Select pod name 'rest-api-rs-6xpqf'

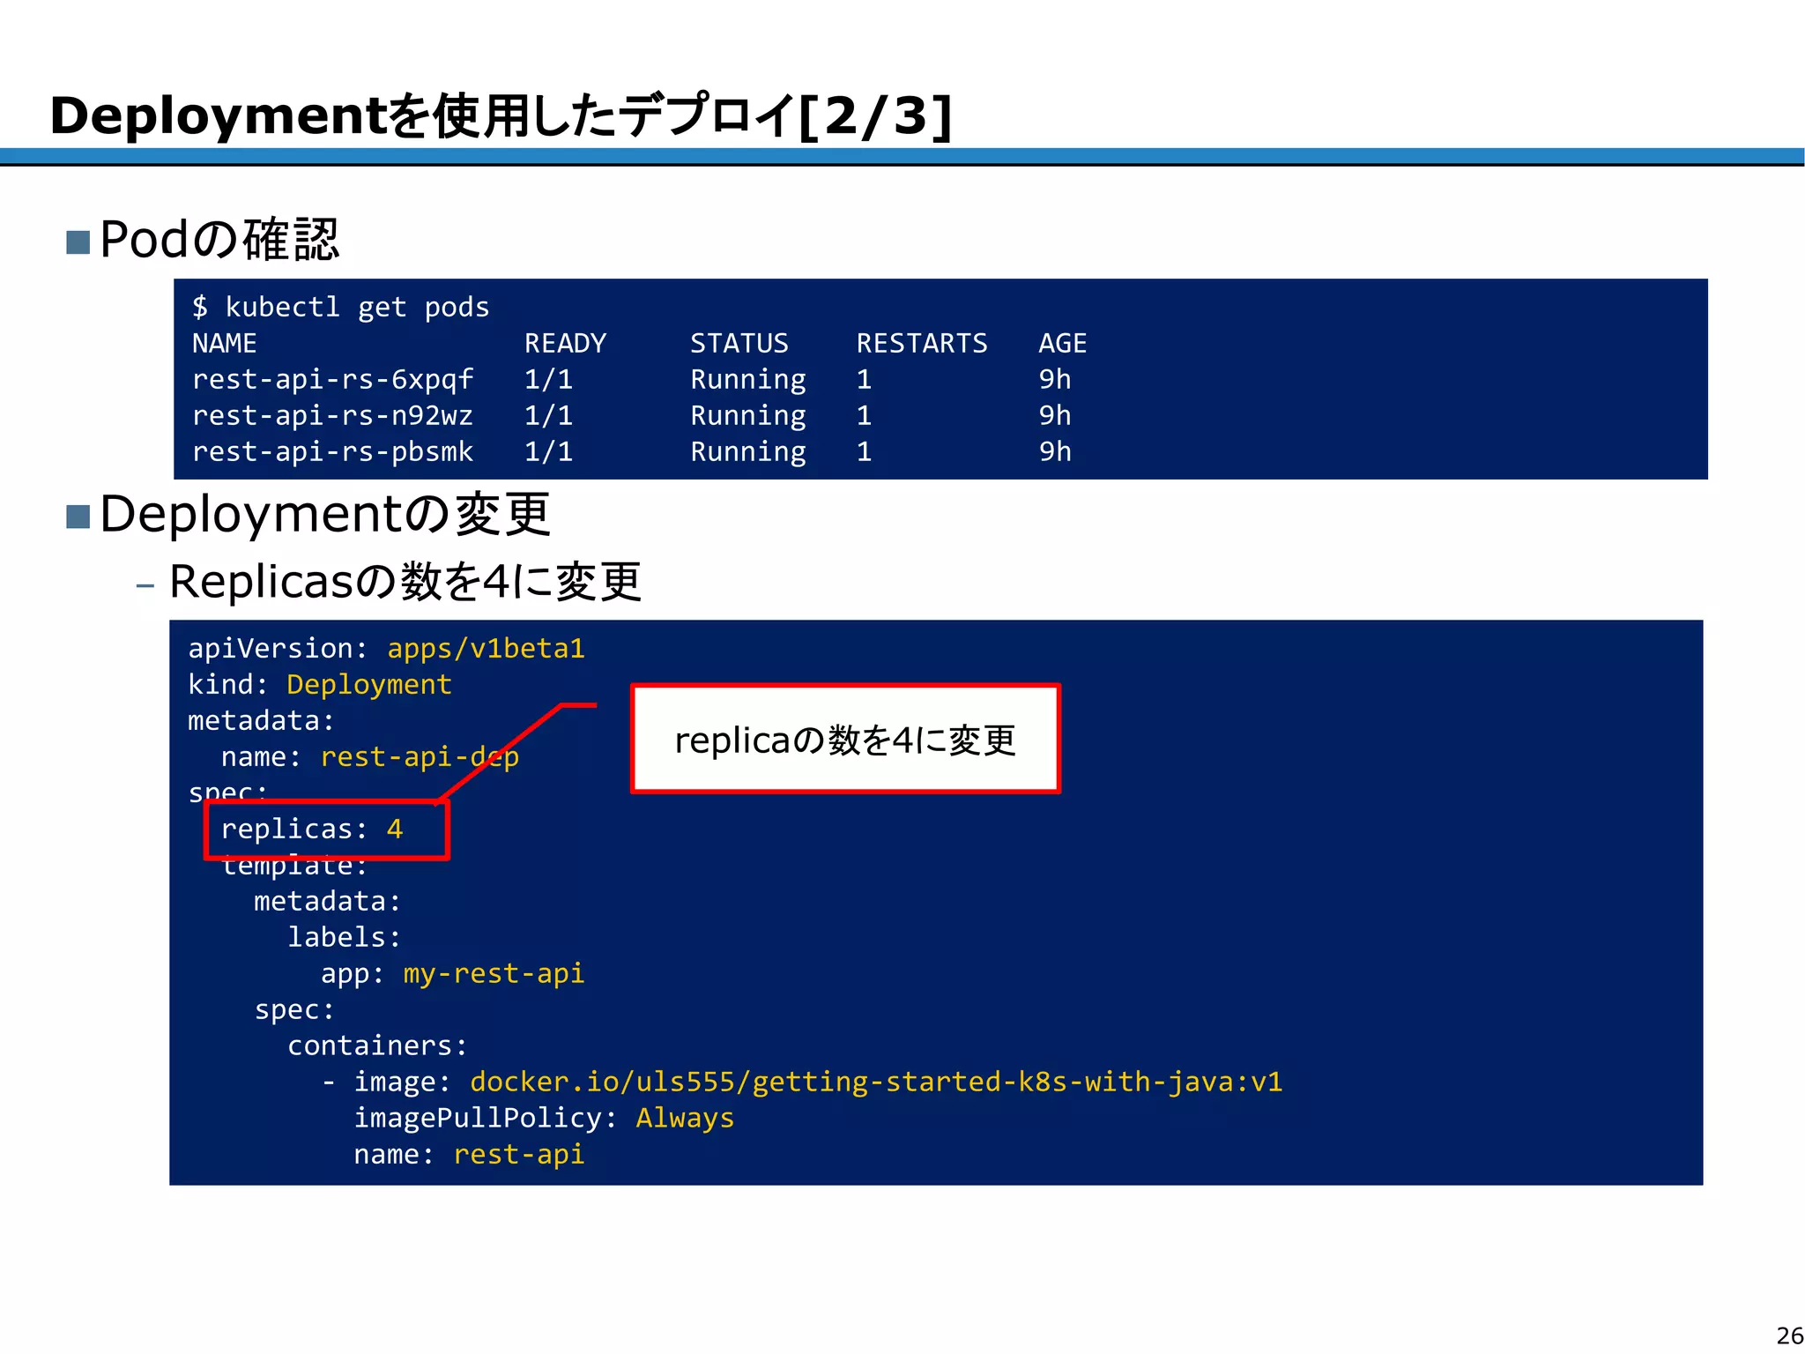coord(333,379)
